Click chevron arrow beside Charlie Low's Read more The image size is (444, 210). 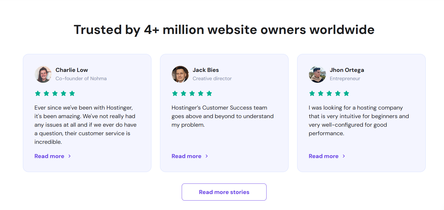pyautogui.click(x=69, y=156)
